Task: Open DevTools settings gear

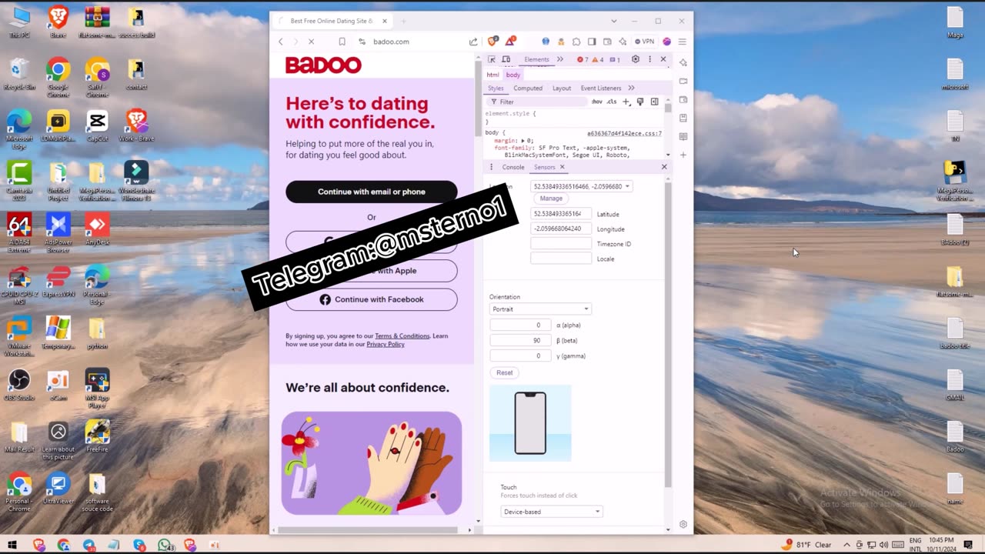Action: point(636,59)
